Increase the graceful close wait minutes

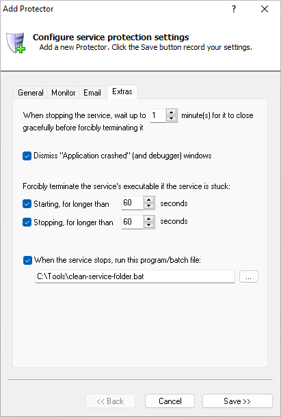(171, 112)
